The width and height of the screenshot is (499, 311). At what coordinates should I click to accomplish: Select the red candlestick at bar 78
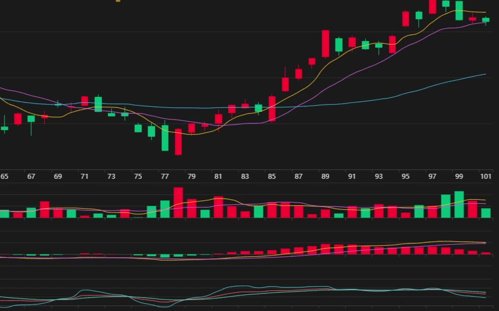click(x=178, y=142)
